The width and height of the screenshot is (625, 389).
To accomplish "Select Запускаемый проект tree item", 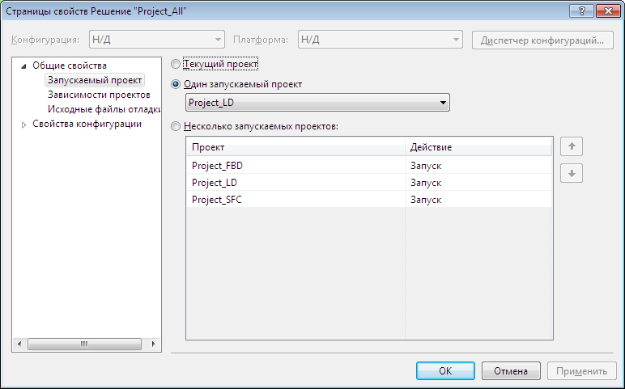I will 95,80.
